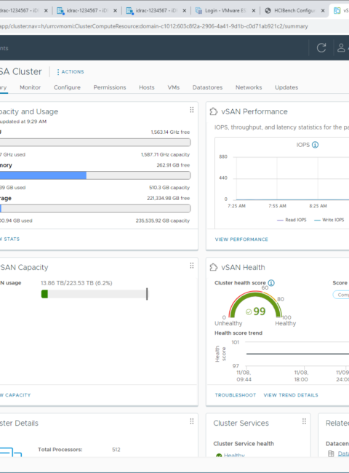Click the browser address bar URL
The height and width of the screenshot is (473, 349).
tap(153, 26)
